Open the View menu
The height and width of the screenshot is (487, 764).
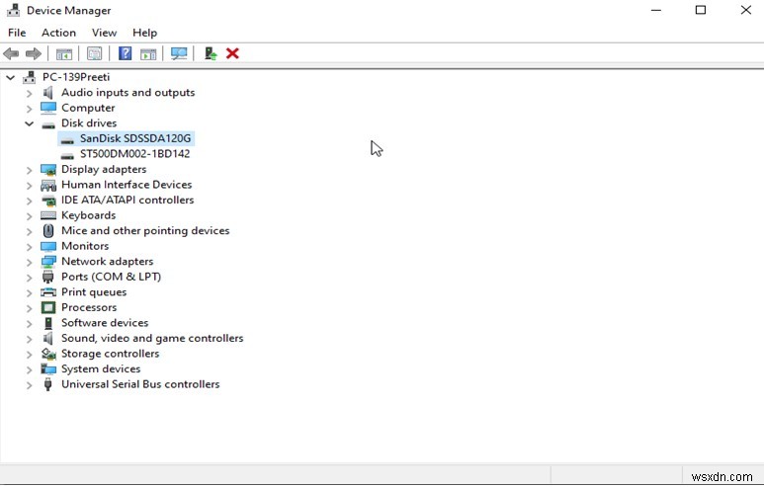tap(104, 33)
